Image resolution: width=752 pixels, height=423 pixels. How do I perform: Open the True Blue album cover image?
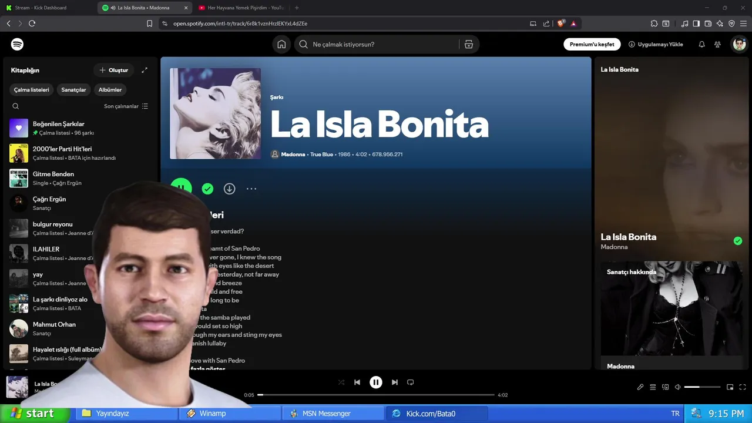tap(216, 113)
